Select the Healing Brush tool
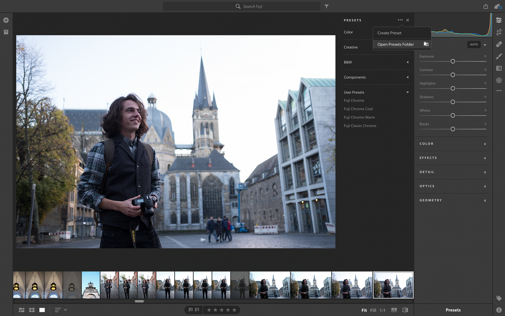Screen dimensions: 505x316 point(499,44)
